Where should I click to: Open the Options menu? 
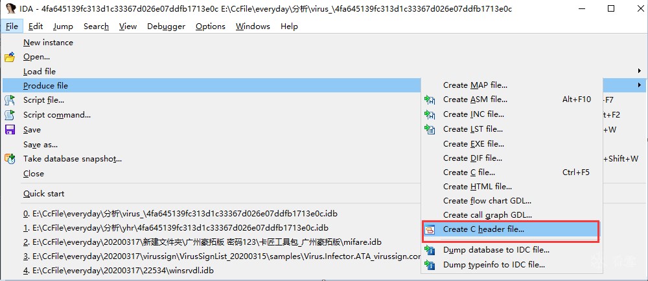point(211,26)
